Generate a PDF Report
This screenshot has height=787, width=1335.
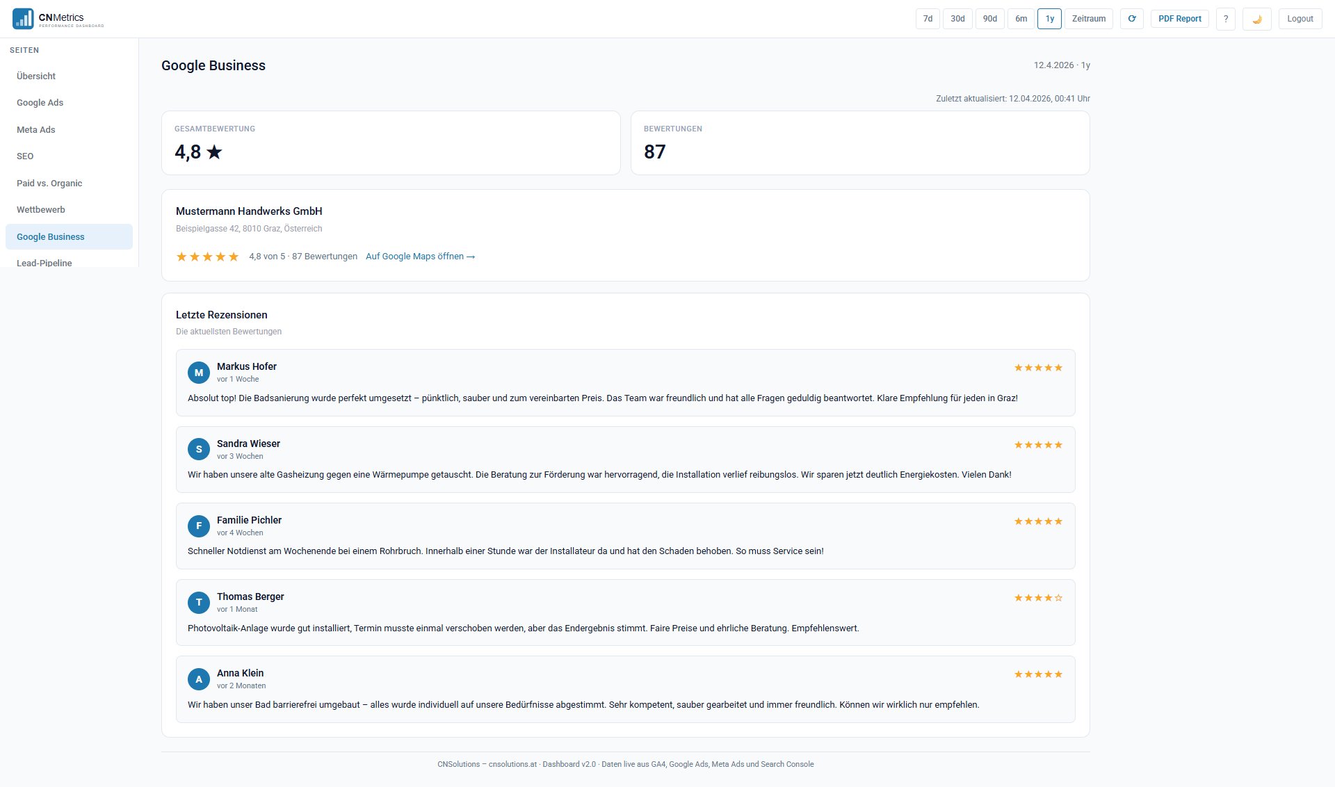click(1179, 19)
